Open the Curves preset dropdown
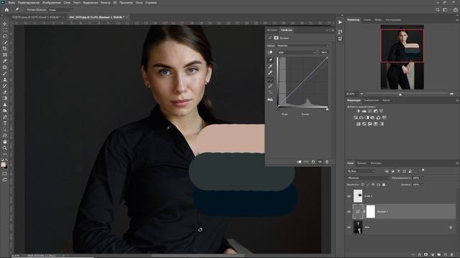 [303, 46]
